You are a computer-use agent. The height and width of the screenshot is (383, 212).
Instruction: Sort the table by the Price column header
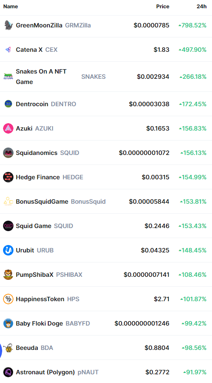[x=163, y=7]
